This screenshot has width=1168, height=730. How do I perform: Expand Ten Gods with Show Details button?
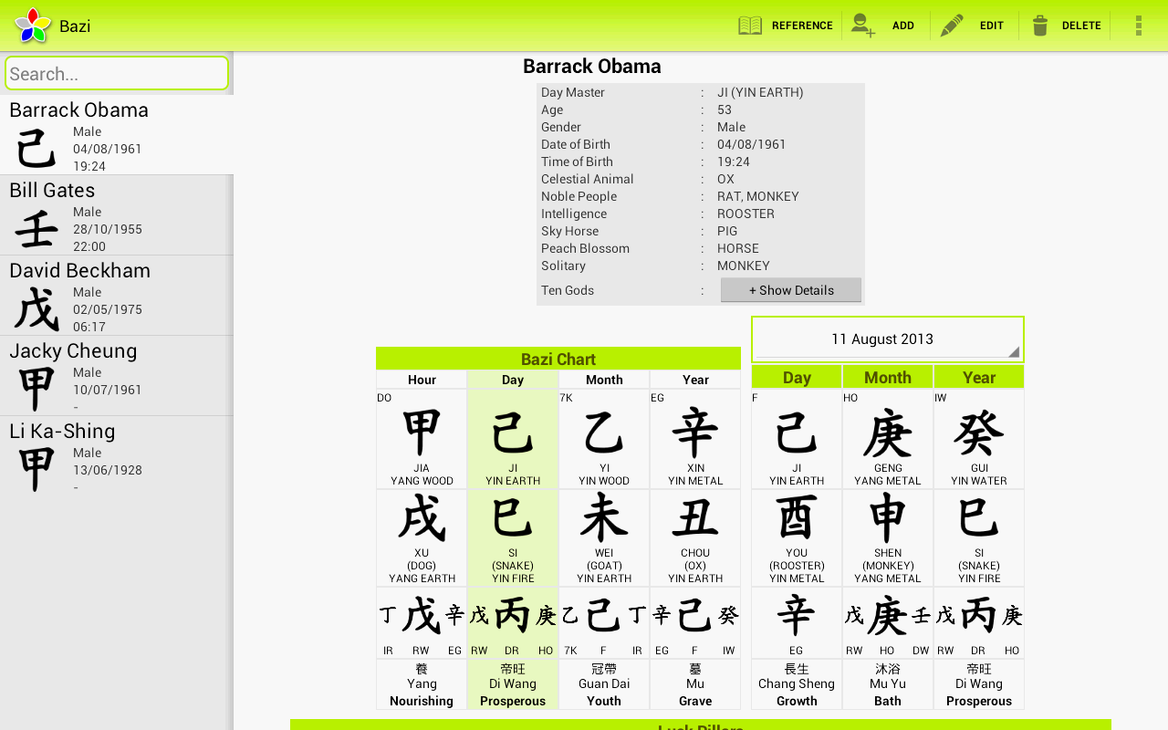(791, 290)
